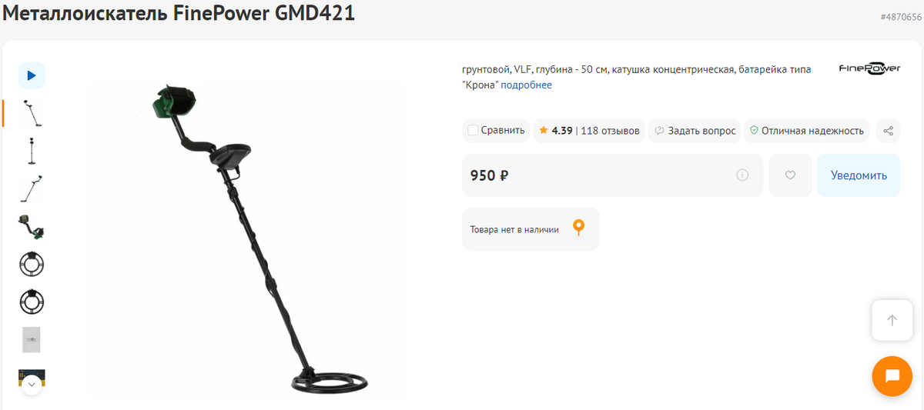Click the orange location pin icon
Viewport: 924px width, 410px height.
(578, 228)
